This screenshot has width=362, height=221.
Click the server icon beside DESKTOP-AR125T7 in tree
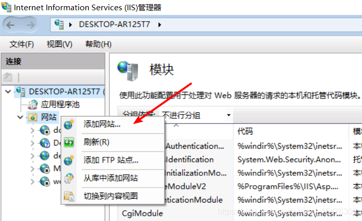click(x=21, y=91)
